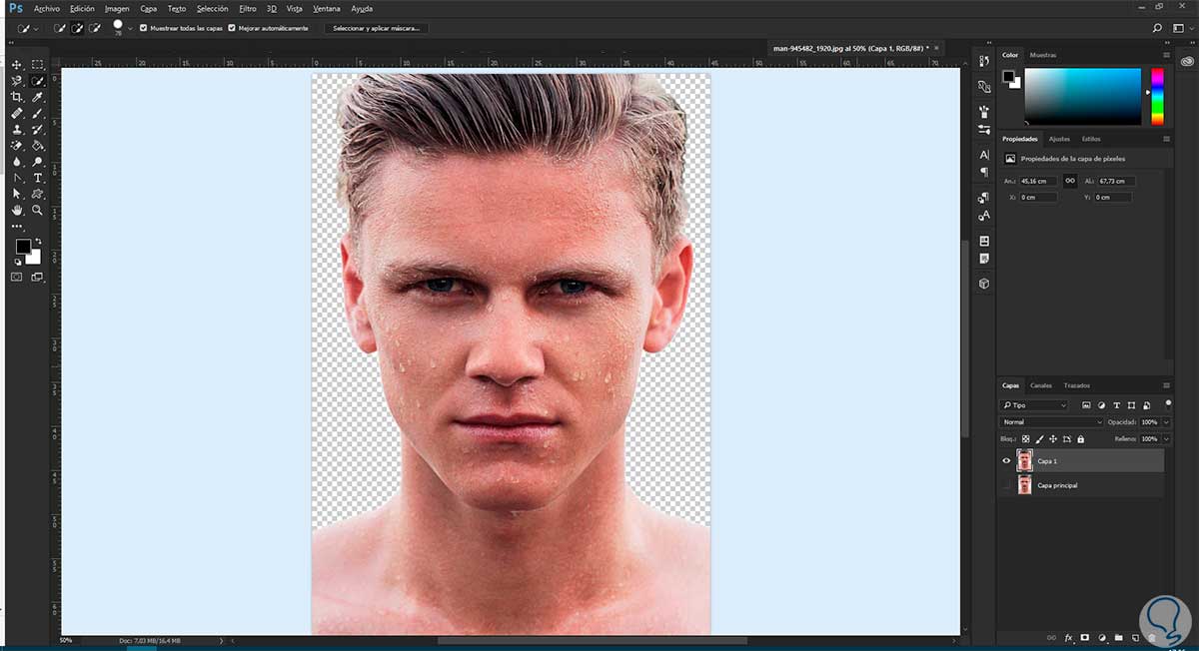Viewport: 1199px width, 651px height.
Task: Toggle Mejorar automáticamente checkbox
Action: 232,28
